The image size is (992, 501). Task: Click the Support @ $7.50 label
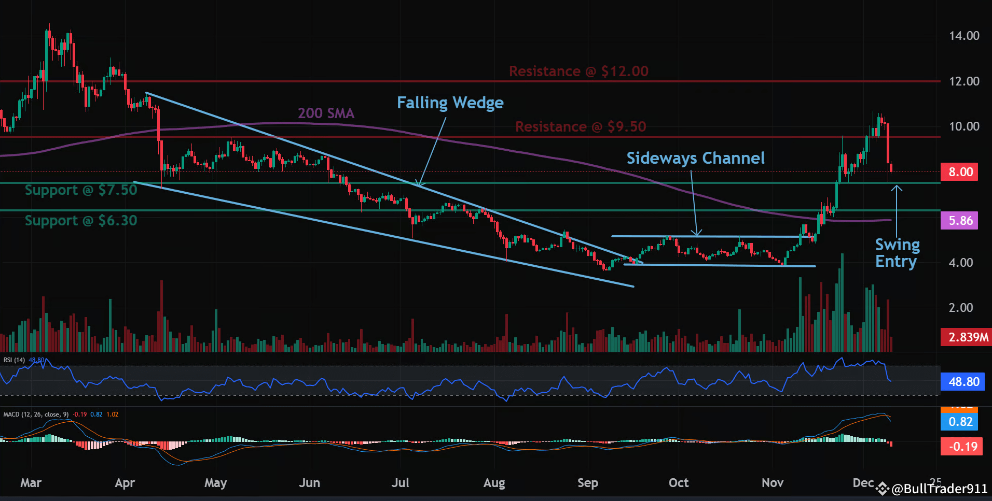point(81,190)
